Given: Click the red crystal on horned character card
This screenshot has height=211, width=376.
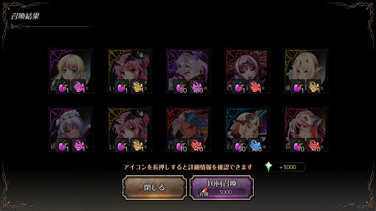Looking at the screenshot, I should pos(255,86).
